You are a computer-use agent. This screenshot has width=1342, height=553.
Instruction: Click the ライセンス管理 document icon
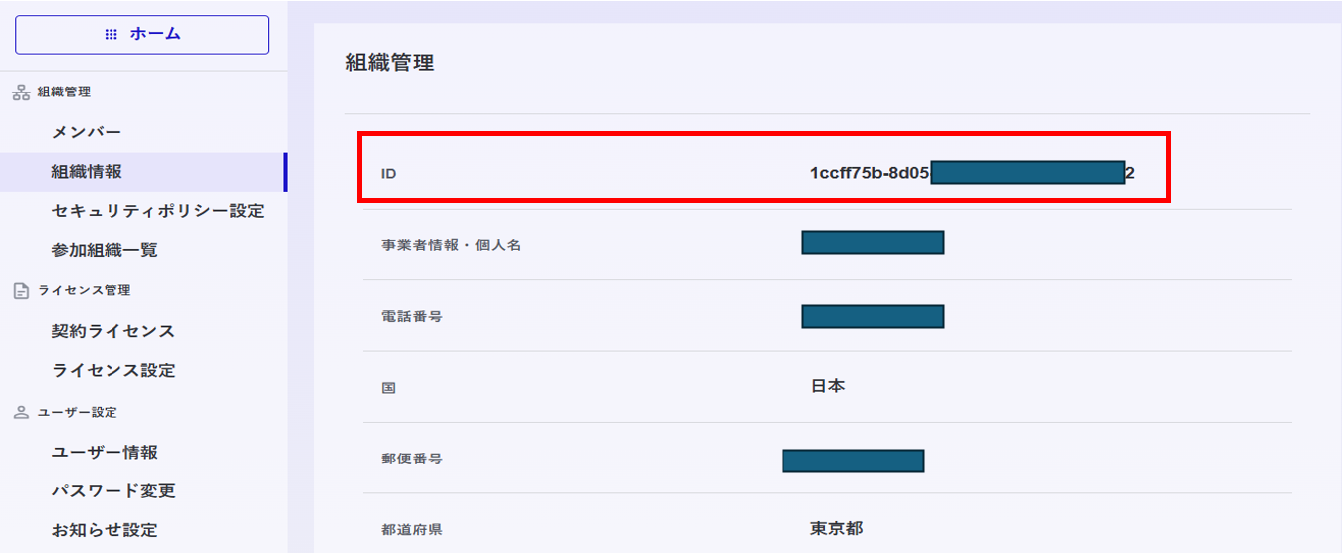[21, 291]
